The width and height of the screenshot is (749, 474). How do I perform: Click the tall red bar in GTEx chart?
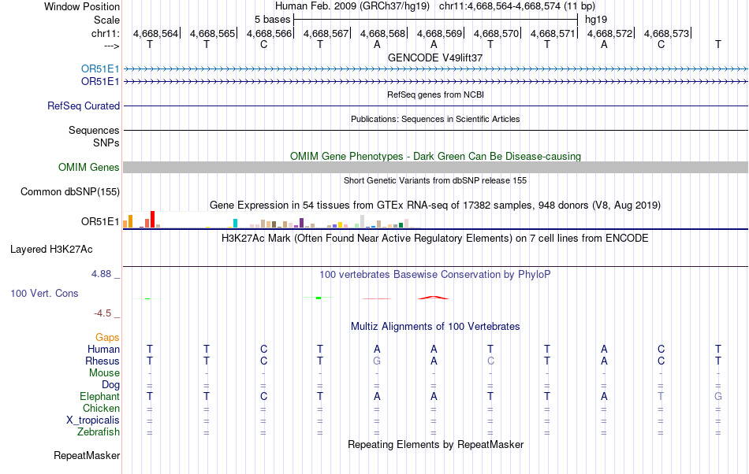click(152, 220)
